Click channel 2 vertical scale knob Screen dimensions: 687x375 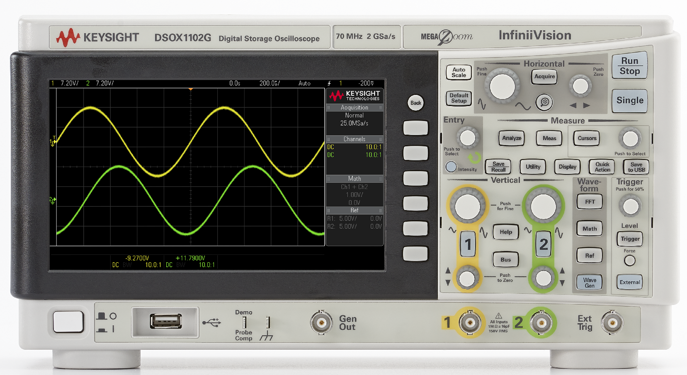click(x=543, y=206)
